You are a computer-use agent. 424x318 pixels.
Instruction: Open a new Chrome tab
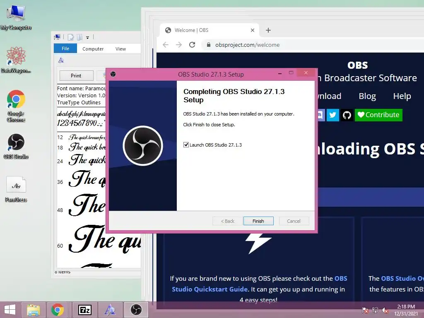point(268,30)
